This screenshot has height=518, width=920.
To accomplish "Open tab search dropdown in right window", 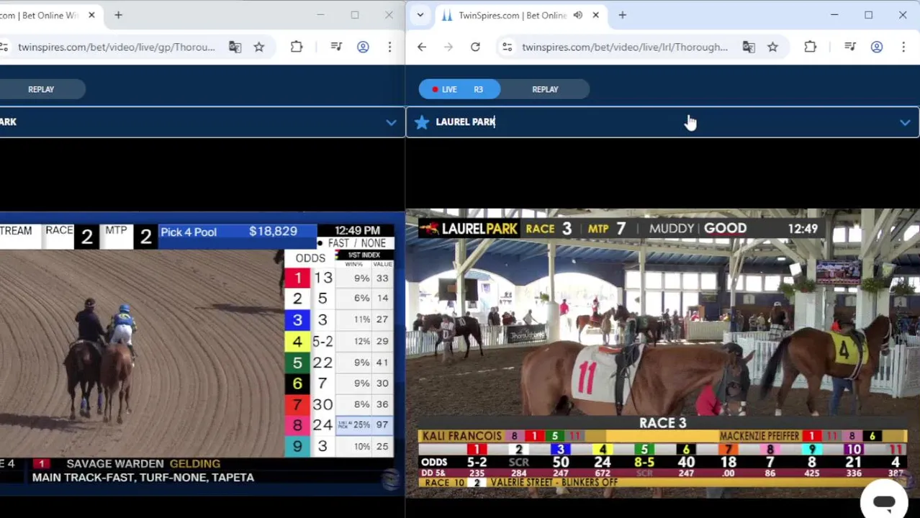I will point(420,15).
